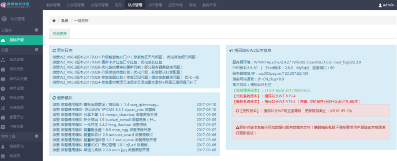Click the database icon beside 数据库
Viewport: 397px width, 161px height.
click(3, 156)
